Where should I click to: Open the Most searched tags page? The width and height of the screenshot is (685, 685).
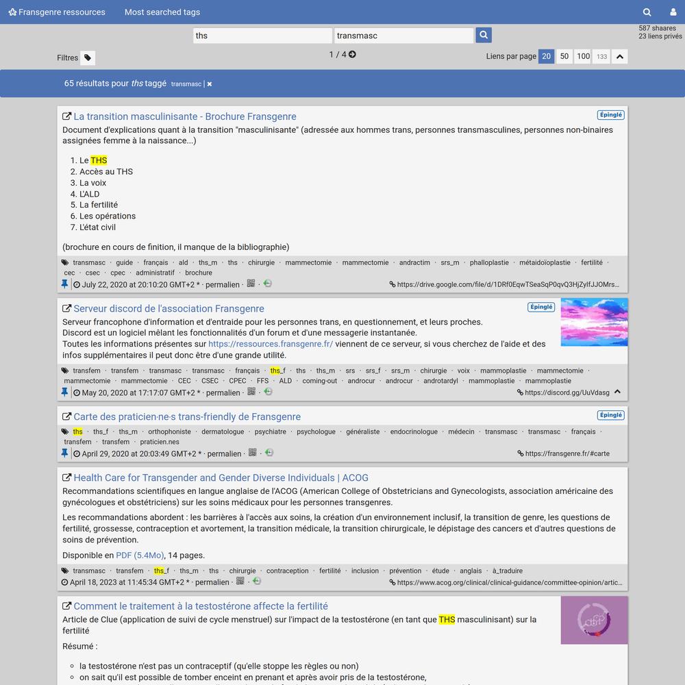point(162,12)
